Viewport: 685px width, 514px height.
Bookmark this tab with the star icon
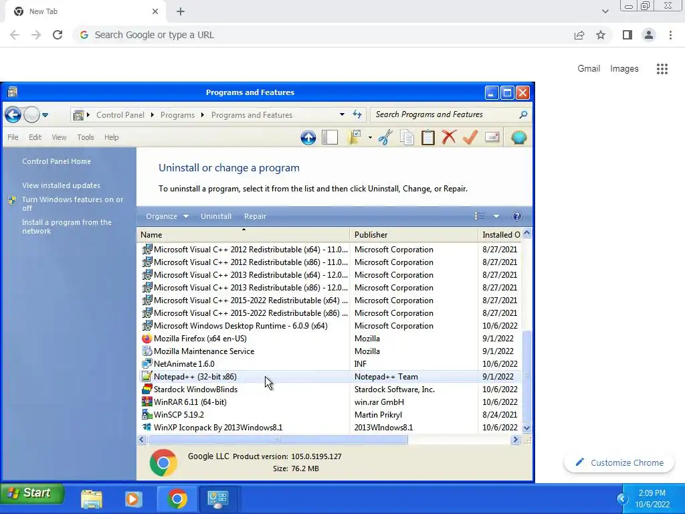tap(601, 35)
